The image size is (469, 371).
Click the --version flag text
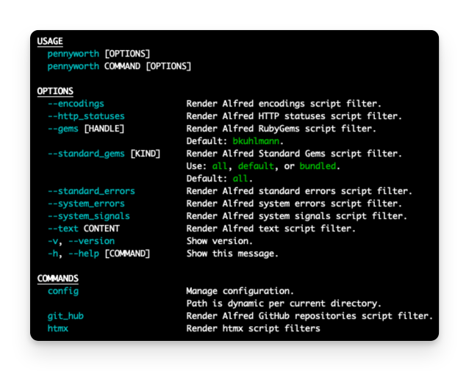(92, 241)
